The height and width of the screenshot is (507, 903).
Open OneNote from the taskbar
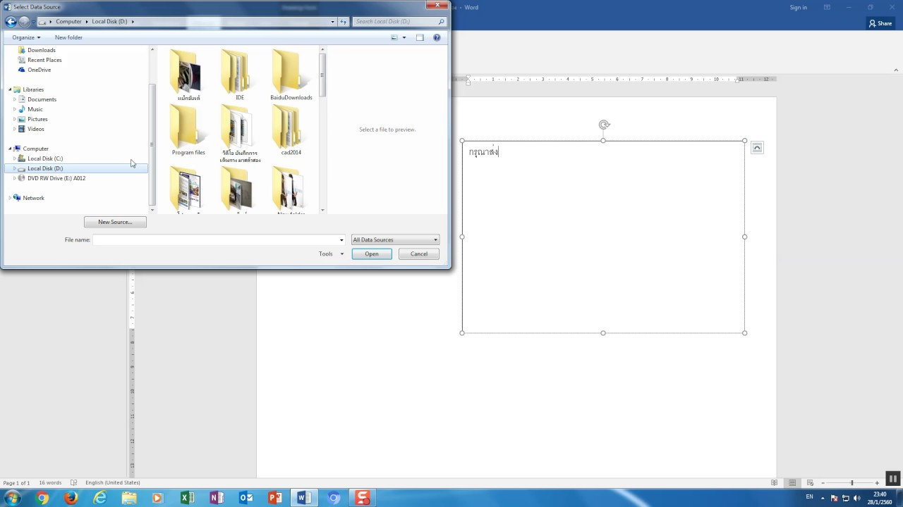tap(217, 498)
